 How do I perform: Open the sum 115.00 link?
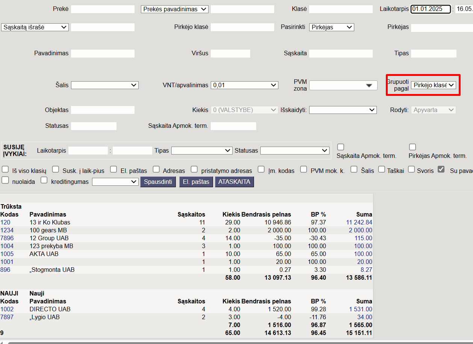[363, 238]
